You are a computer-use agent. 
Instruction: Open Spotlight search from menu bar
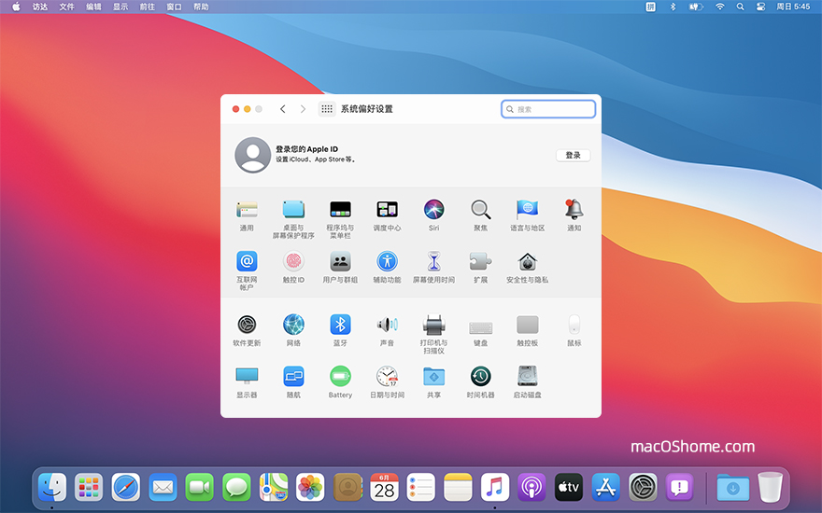pos(740,7)
